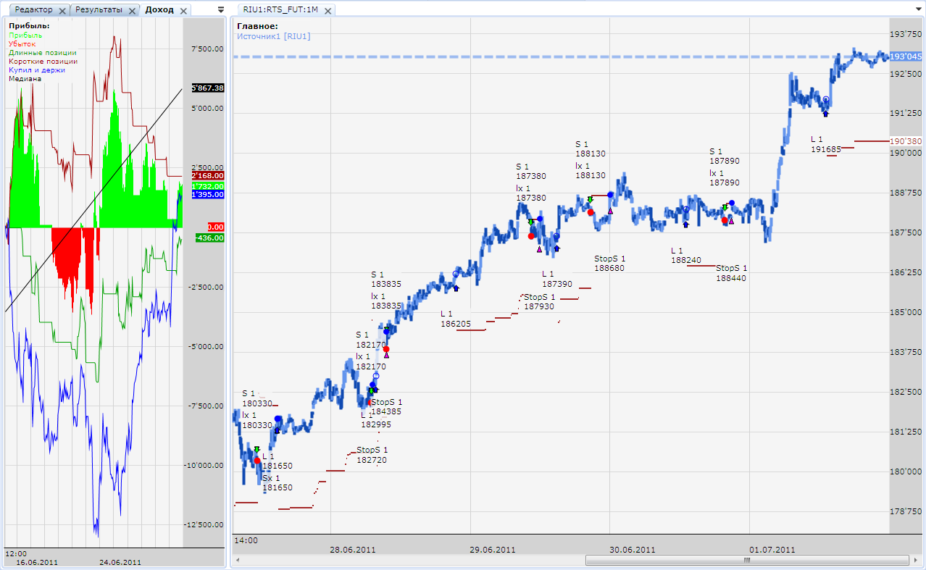Close the Доход tab

(183, 11)
